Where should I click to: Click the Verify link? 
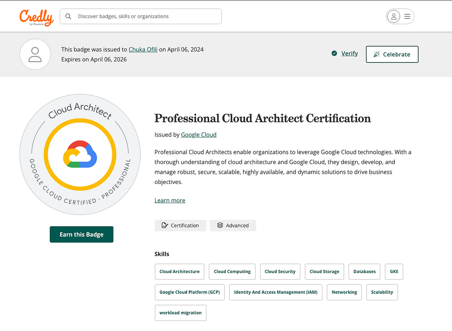point(350,53)
